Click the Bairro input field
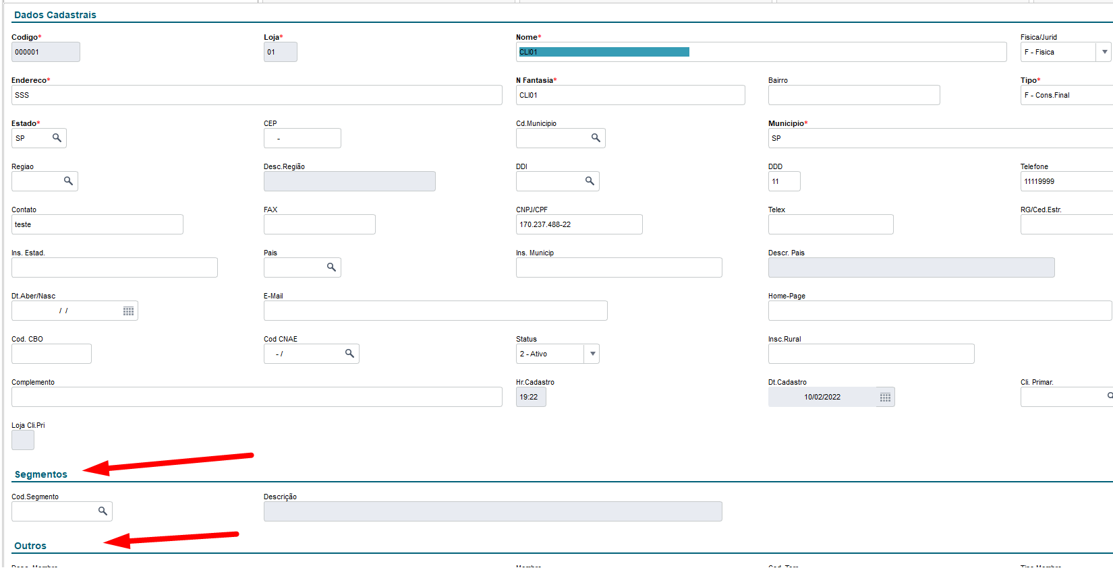This screenshot has height=570, width=1113. pos(854,95)
